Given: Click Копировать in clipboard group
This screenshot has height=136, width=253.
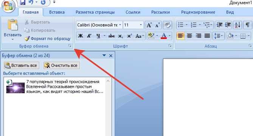Looking at the screenshot, I should tap(40, 30).
